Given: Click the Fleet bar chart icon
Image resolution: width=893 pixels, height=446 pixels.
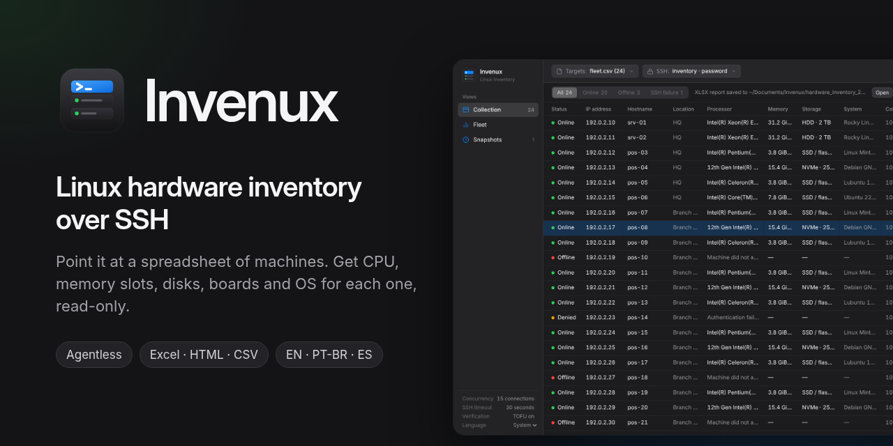Looking at the screenshot, I should point(466,125).
